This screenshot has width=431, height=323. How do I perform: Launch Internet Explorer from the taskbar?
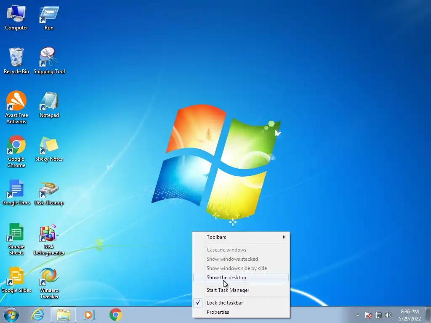click(x=37, y=315)
